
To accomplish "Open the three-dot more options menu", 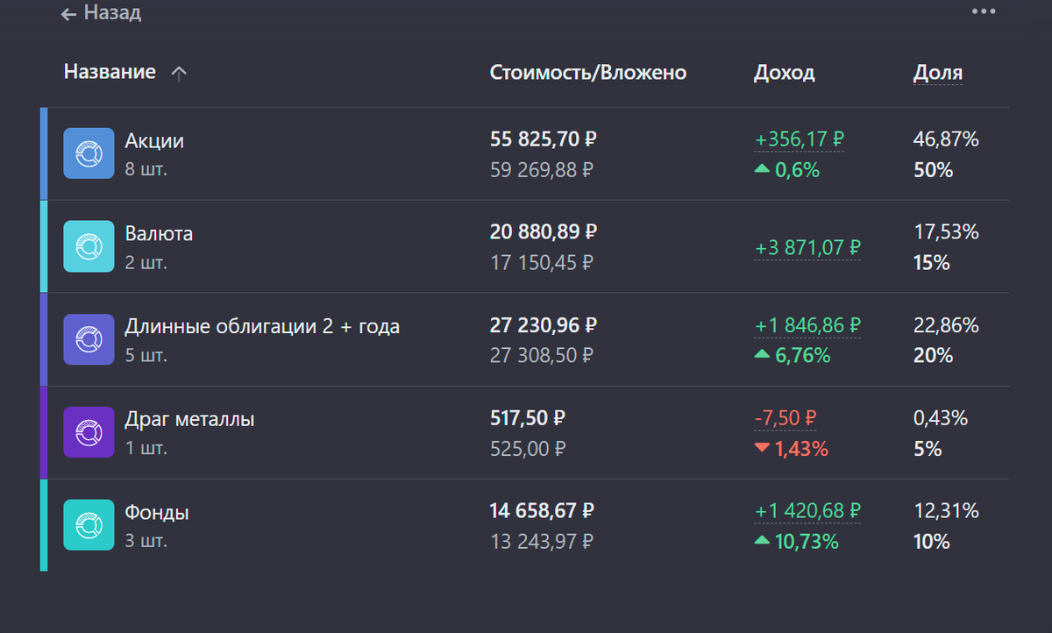I will (984, 11).
